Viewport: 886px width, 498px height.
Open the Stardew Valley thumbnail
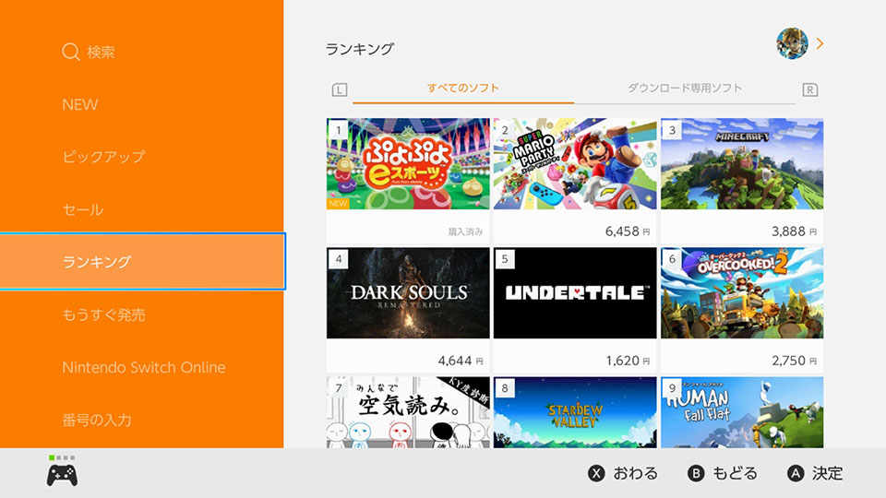(575, 412)
